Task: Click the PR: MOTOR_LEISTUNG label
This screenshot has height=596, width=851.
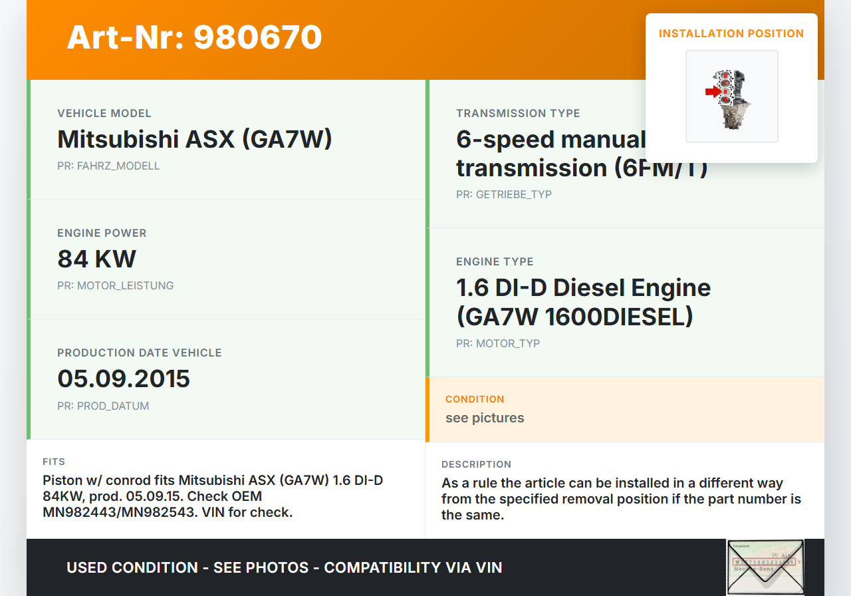Action: (115, 285)
